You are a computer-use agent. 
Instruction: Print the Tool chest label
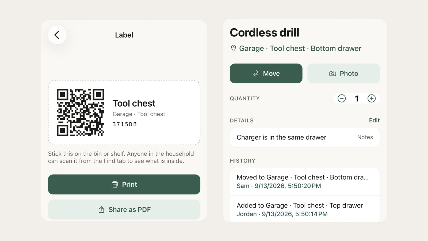tap(124, 184)
